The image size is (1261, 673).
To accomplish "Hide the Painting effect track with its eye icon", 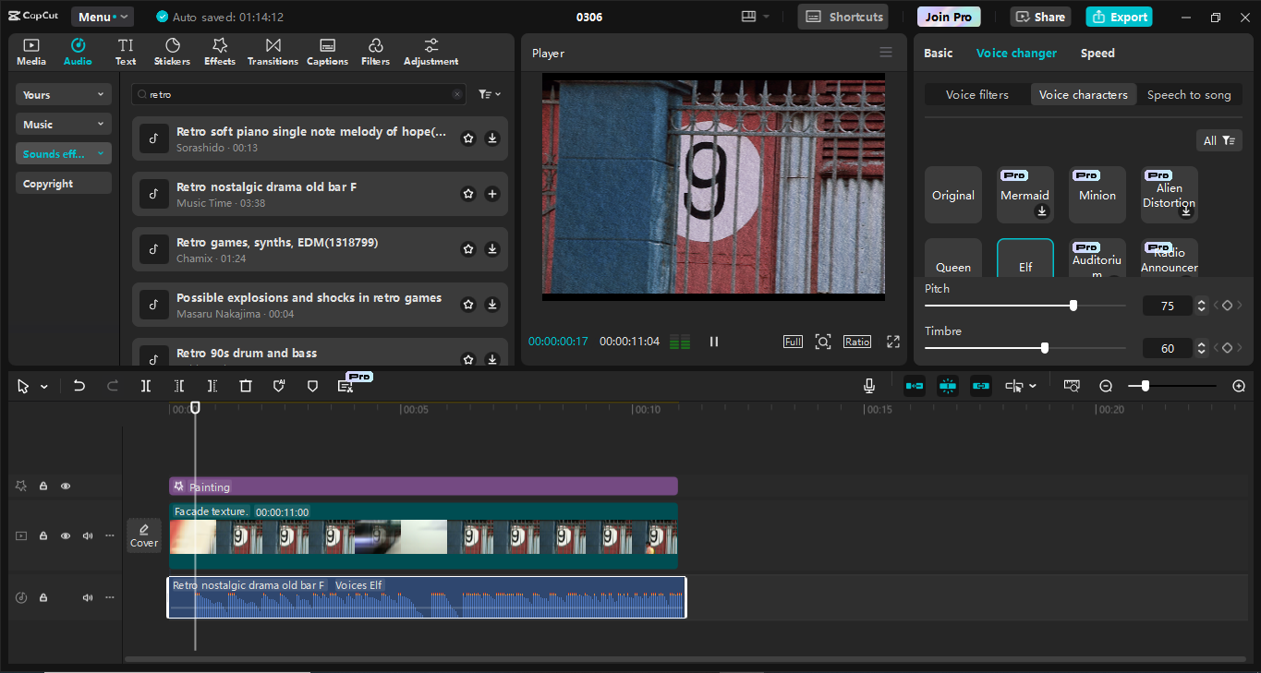I will pyautogui.click(x=65, y=486).
